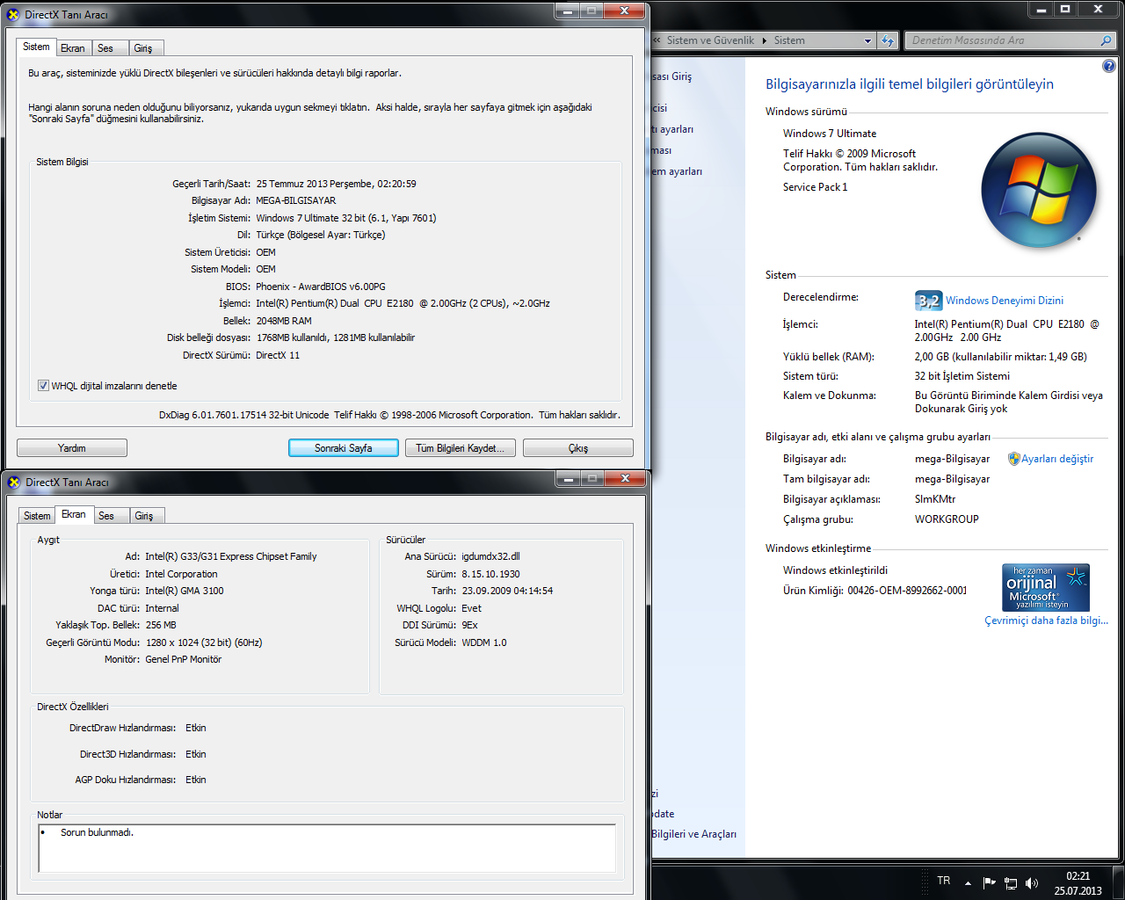Expand the arrow after 'Sistem ve Güvenlik' breadcrumb
The image size is (1125, 900).
764,40
